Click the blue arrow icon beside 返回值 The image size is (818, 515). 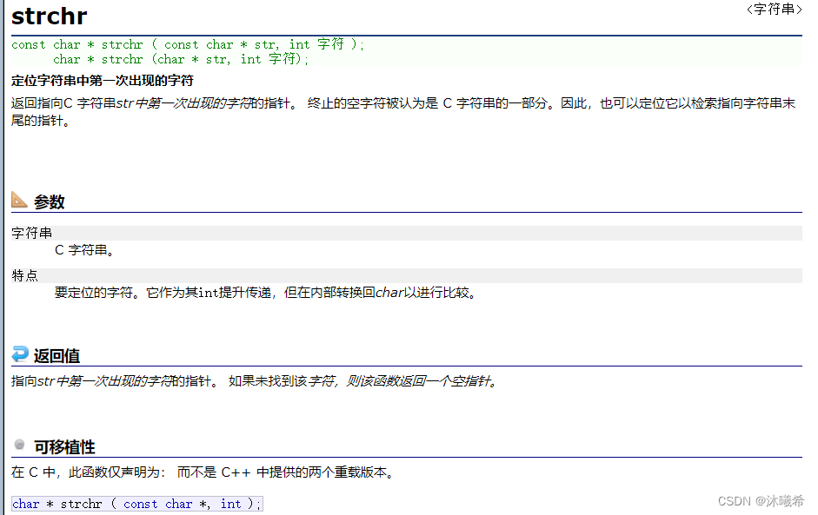tap(19, 354)
